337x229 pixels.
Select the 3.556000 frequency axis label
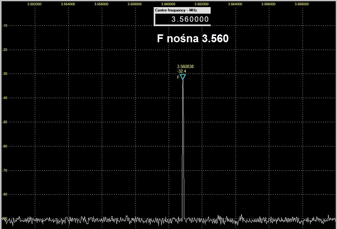click(x=101, y=4)
